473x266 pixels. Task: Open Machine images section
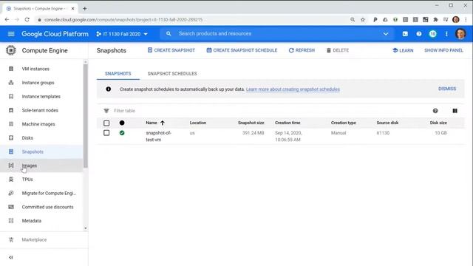(x=38, y=124)
